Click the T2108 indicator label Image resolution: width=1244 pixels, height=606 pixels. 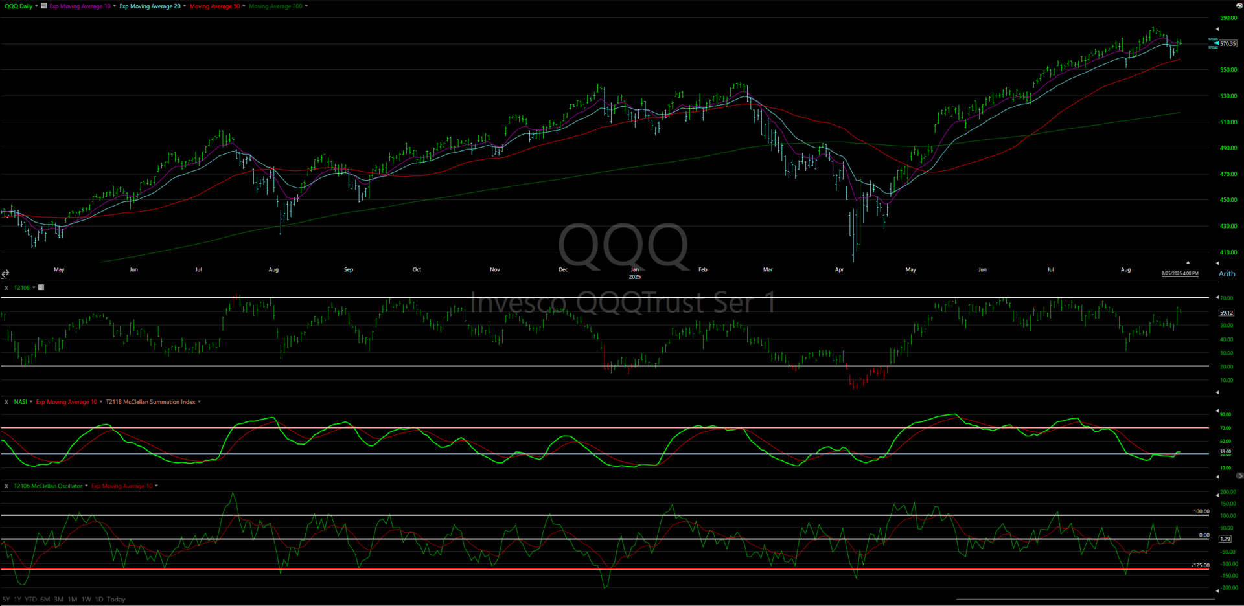(x=22, y=287)
